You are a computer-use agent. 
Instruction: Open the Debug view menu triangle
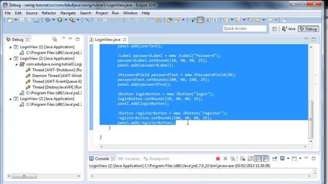[64, 38]
